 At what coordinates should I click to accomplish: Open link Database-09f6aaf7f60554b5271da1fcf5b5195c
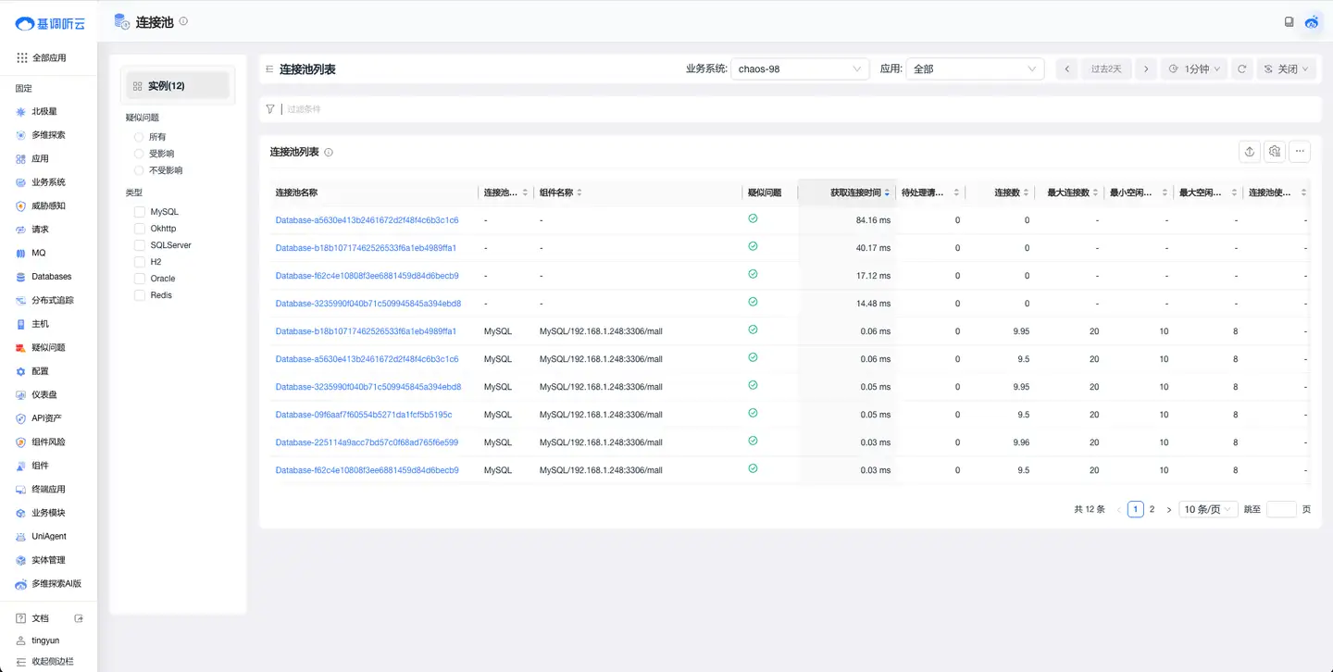[364, 415]
